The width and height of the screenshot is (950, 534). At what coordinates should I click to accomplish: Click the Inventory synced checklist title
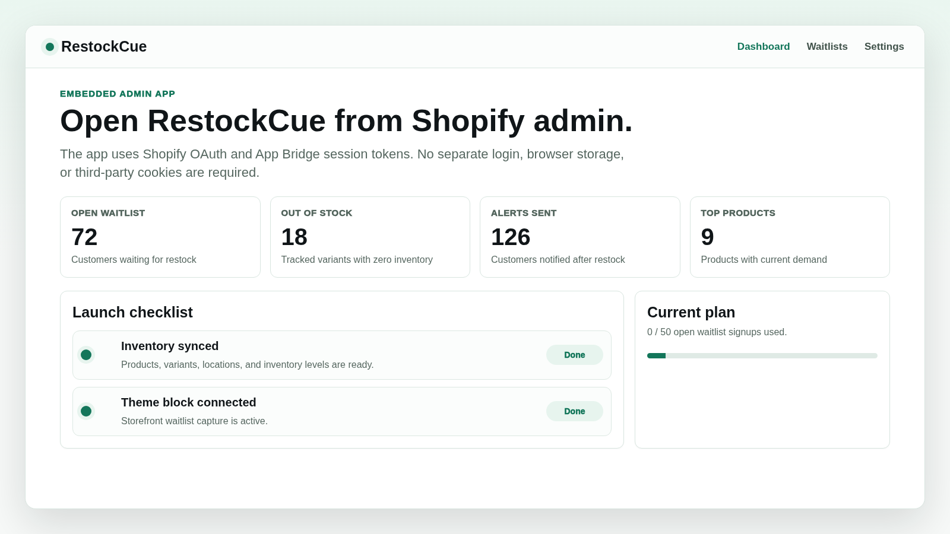coord(170,346)
